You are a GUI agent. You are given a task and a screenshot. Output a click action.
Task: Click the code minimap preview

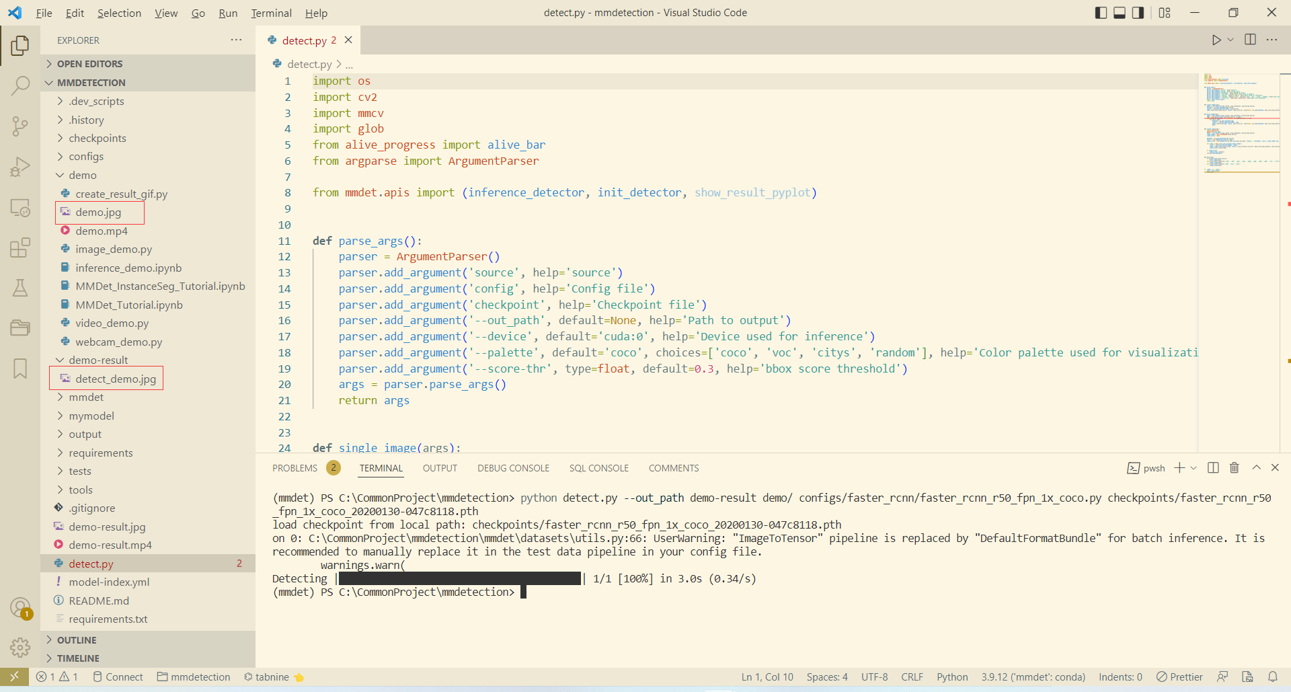click(x=1241, y=124)
